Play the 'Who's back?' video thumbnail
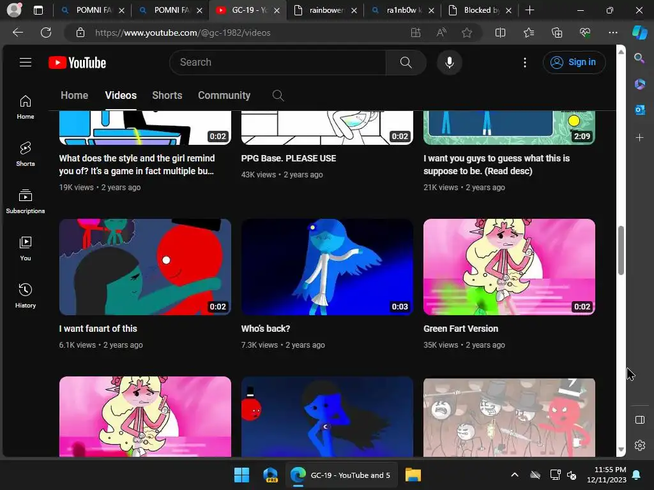Screen dimensions: 654x490 click(x=327, y=267)
